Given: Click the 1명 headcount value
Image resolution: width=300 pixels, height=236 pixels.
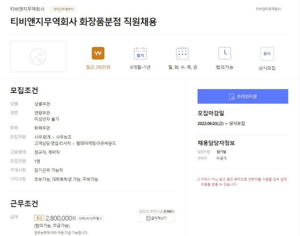Looking at the screenshot, I should point(37,161).
